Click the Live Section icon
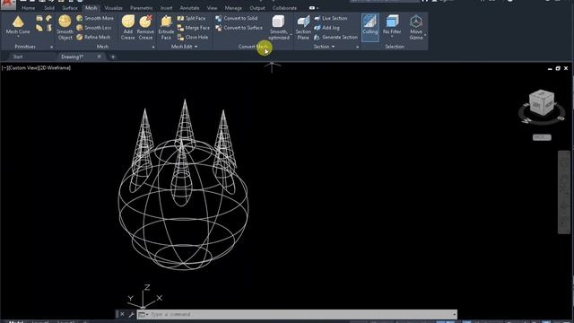This screenshot has height=323, width=574. click(x=317, y=18)
